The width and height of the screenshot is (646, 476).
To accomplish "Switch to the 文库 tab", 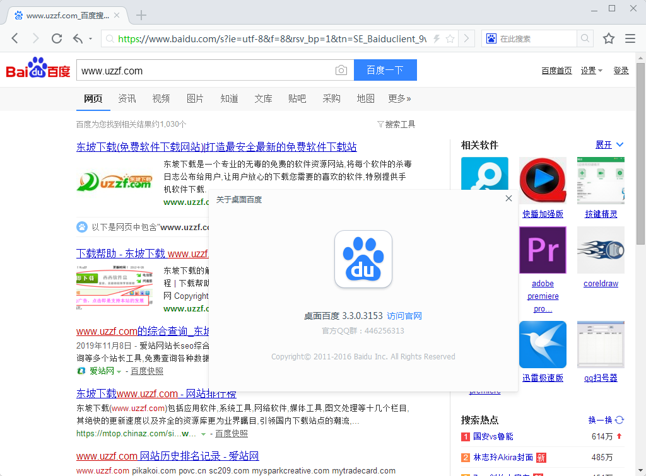I will tap(263, 99).
